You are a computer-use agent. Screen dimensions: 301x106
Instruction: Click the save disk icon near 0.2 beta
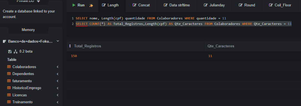click(10, 51)
